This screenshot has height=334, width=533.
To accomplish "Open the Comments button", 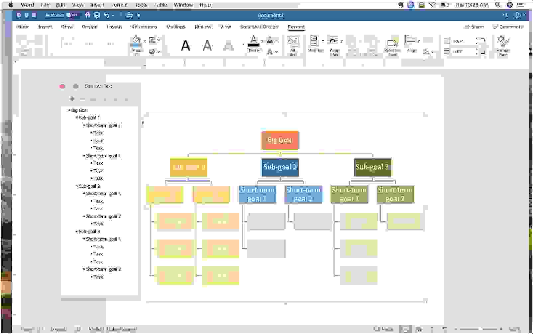I will pyautogui.click(x=508, y=27).
